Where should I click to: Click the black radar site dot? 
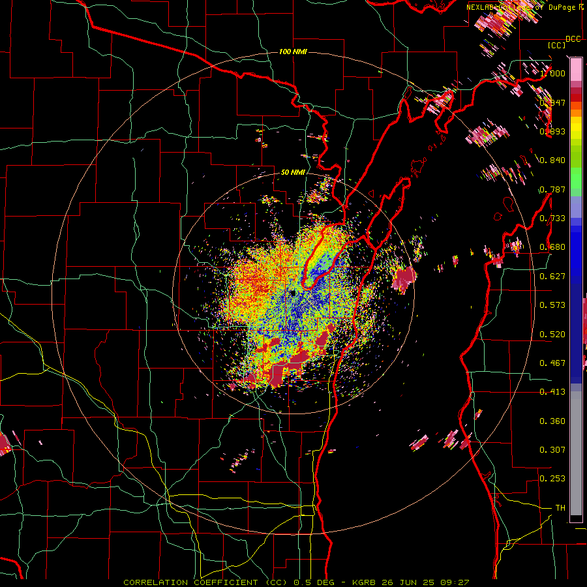[x=292, y=293]
